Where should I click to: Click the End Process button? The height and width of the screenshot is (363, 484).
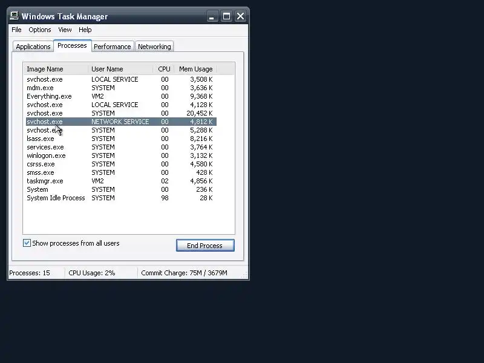point(205,246)
